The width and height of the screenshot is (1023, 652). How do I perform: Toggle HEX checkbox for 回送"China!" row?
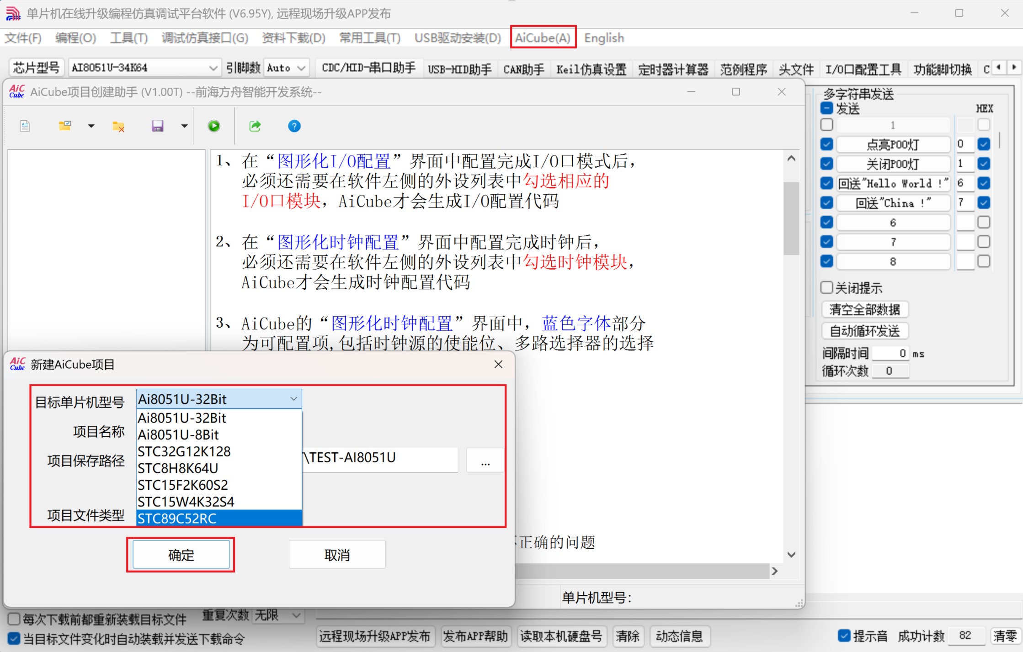tap(984, 202)
